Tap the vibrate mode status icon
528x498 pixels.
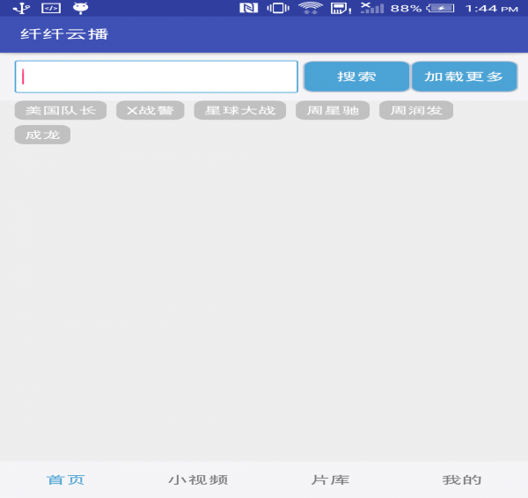[x=278, y=8]
